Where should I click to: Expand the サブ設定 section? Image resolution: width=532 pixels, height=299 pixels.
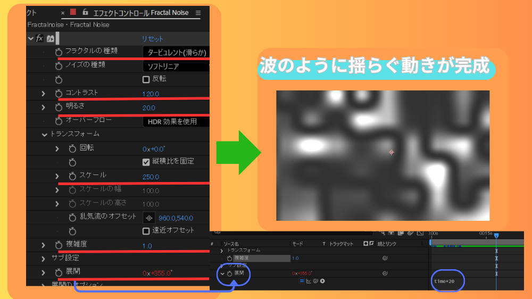[44, 258]
